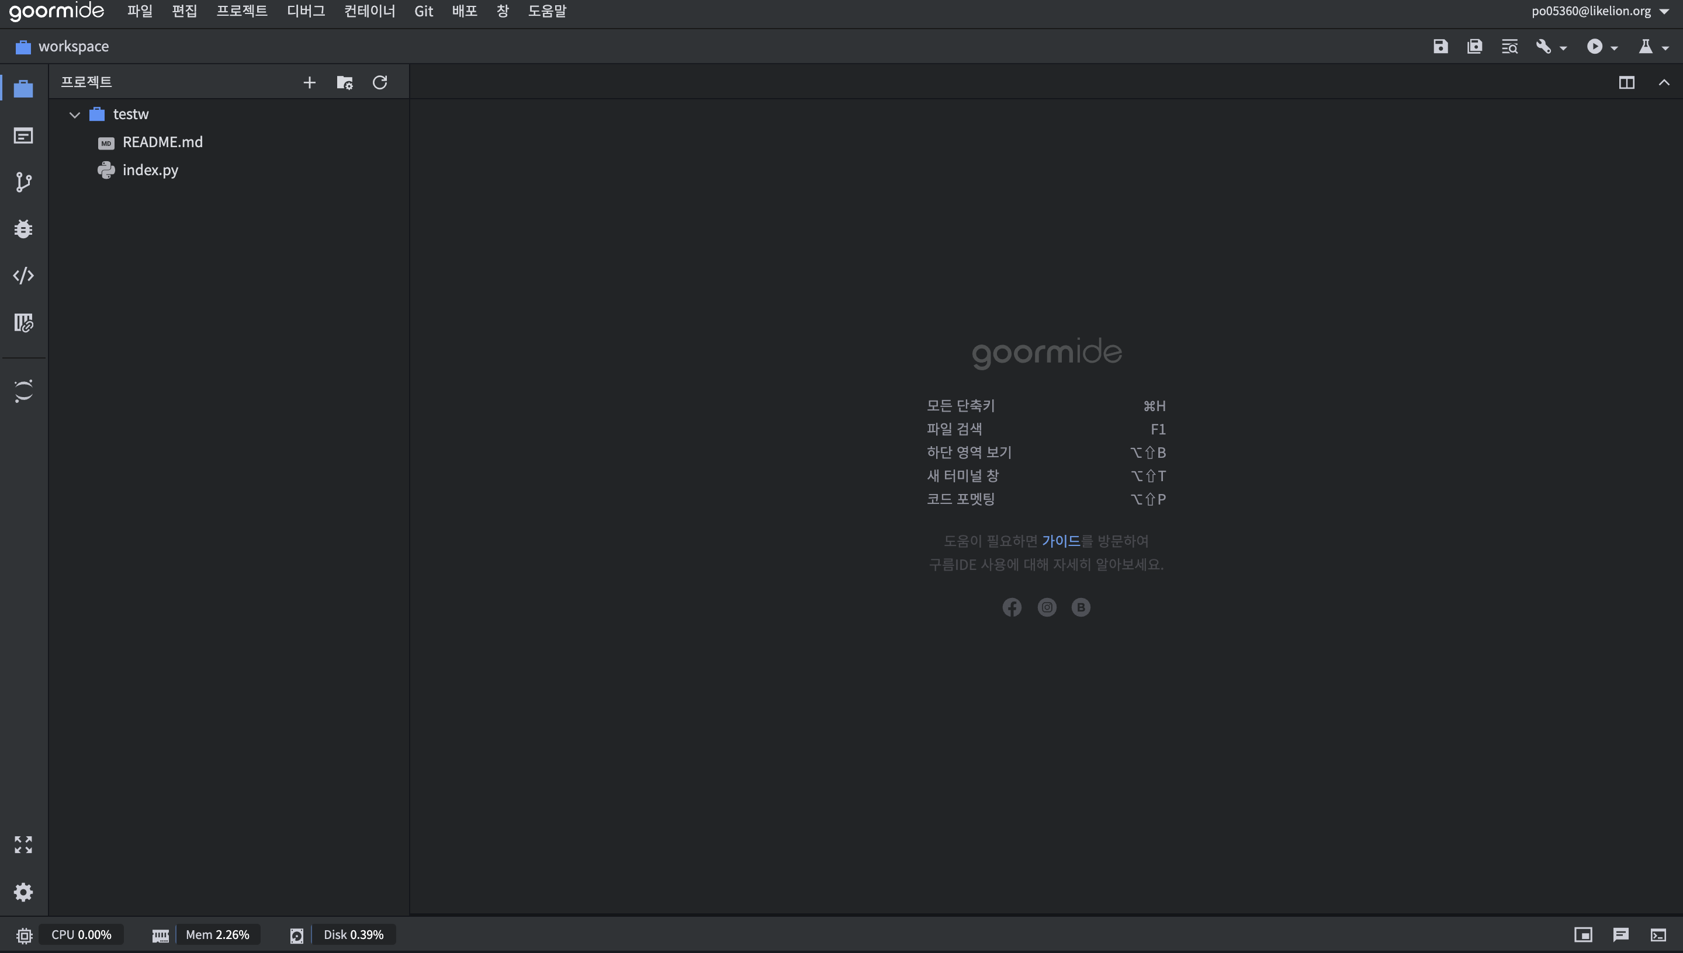
Task: Open the find in files toolbar icon
Action: click(1509, 47)
